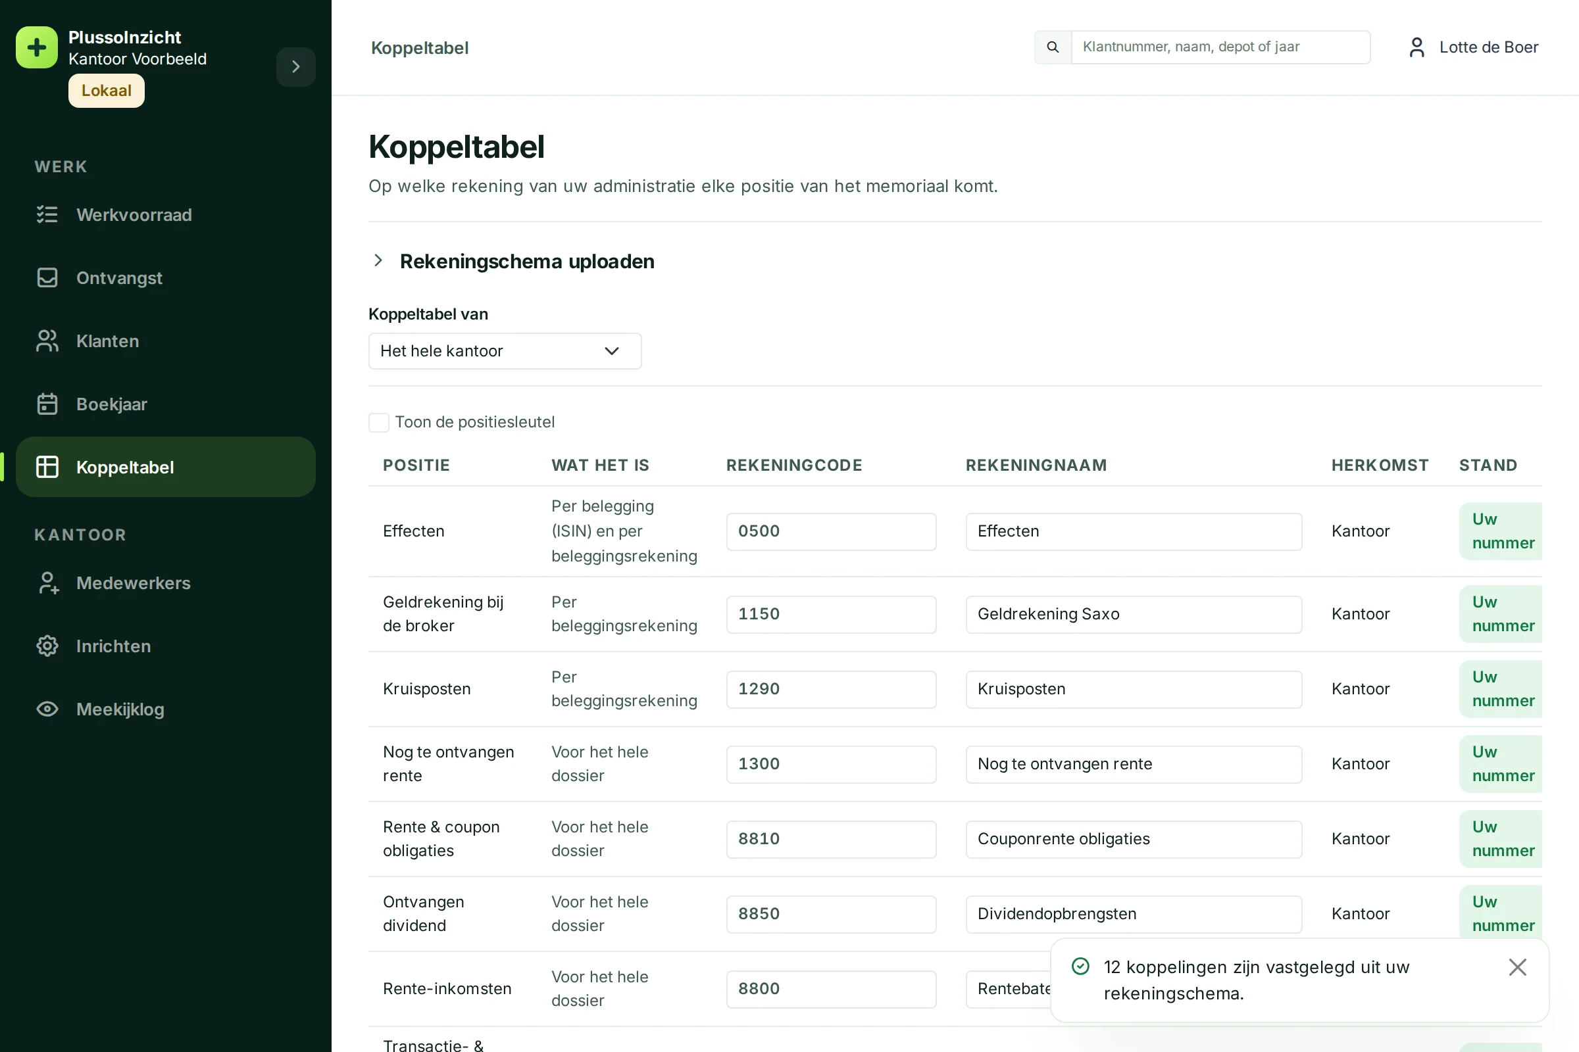The image size is (1579, 1052).
Task: Open Meekijklog in the sidebar
Action: pyautogui.click(x=165, y=709)
